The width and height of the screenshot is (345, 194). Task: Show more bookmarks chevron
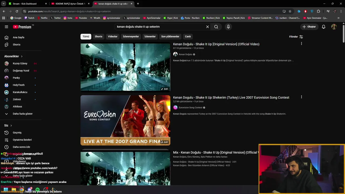point(339,18)
